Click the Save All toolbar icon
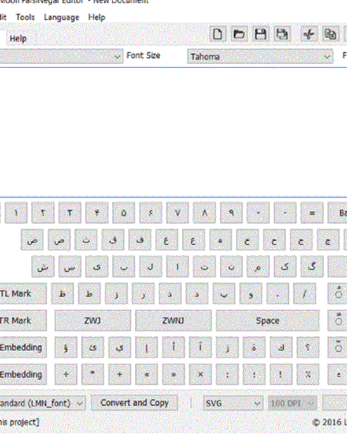347x434 pixels. [283, 34]
